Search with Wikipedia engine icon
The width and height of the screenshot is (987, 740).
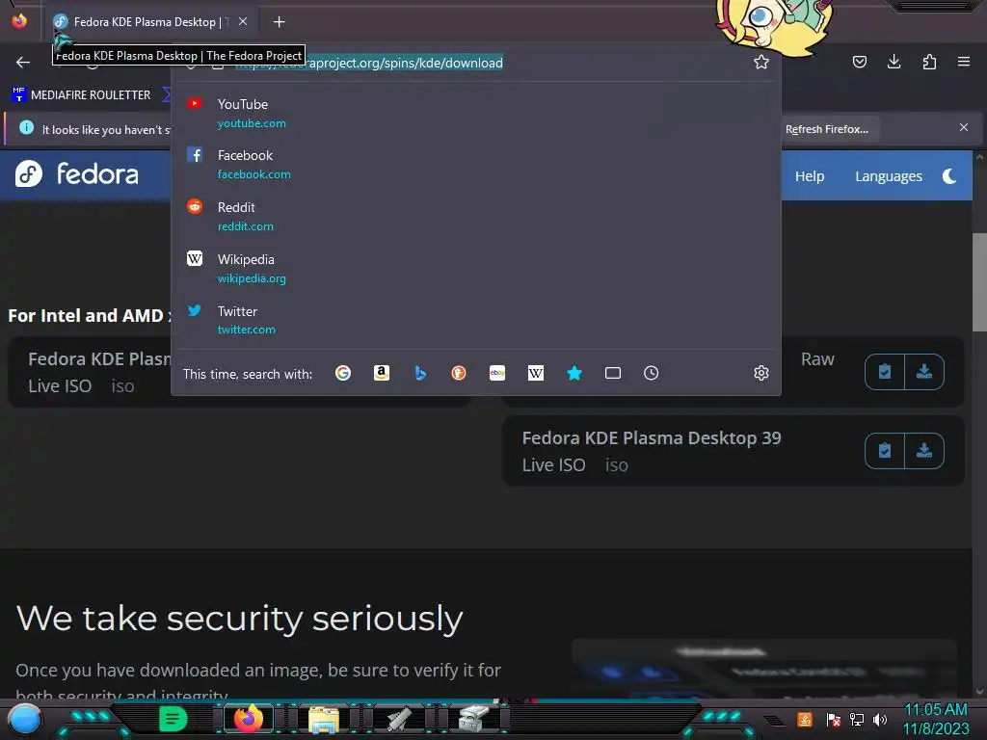pos(536,373)
